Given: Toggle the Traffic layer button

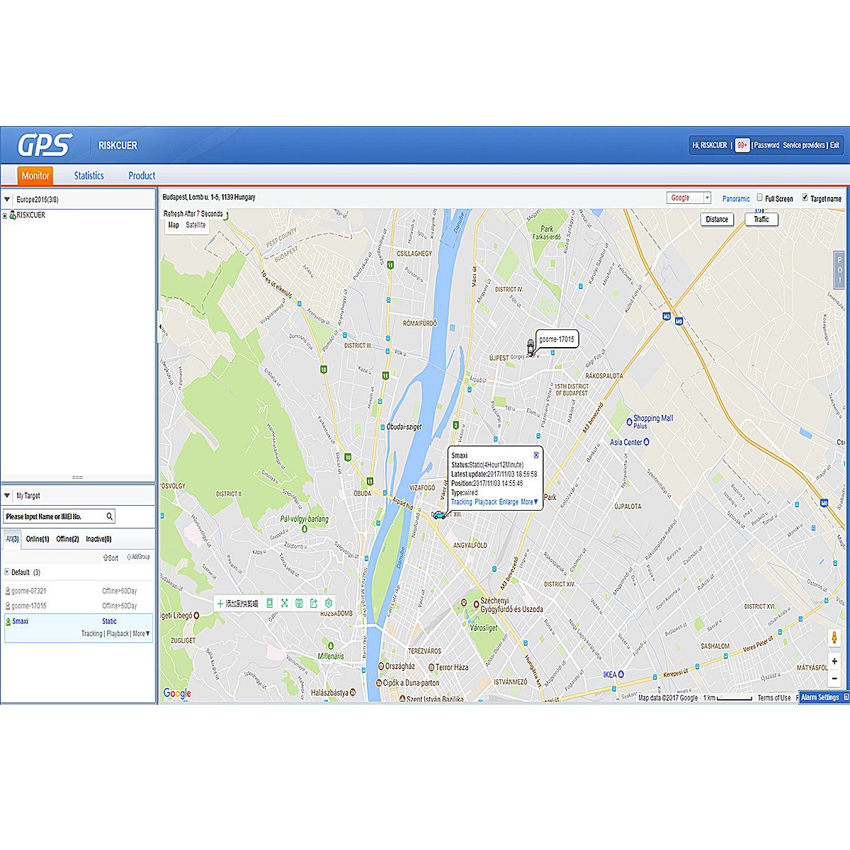Looking at the screenshot, I should (761, 220).
